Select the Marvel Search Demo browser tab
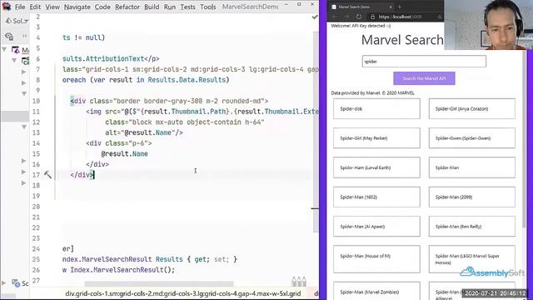This screenshot has width=533, height=300. point(361,7)
